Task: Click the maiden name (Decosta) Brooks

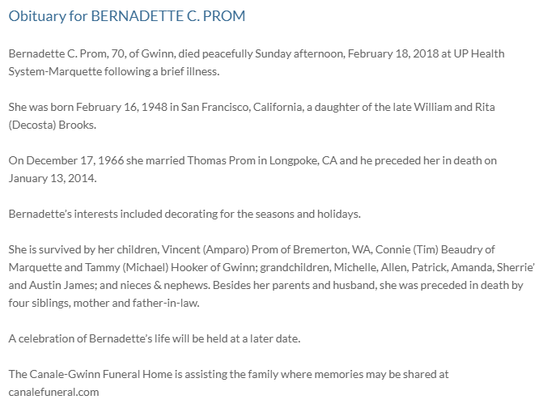Action: [53, 125]
